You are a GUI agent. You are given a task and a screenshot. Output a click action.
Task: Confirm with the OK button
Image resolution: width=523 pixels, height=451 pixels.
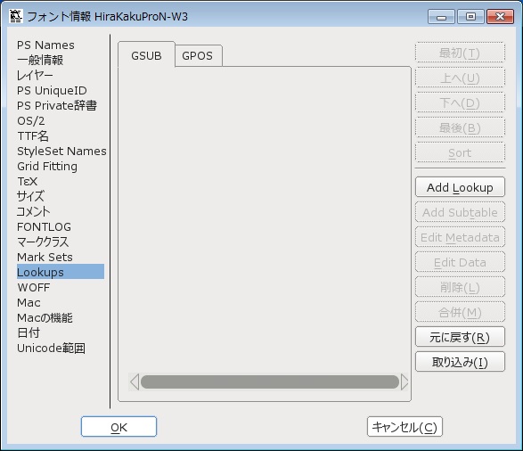tap(118, 427)
